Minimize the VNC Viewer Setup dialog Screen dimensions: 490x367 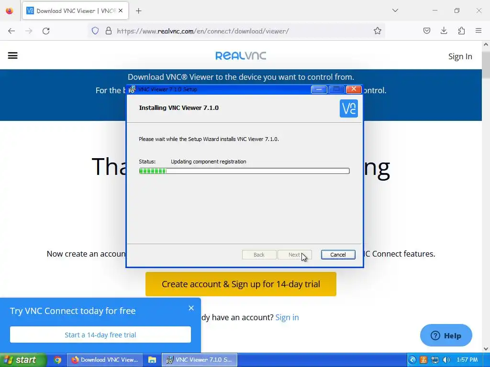coord(319,89)
